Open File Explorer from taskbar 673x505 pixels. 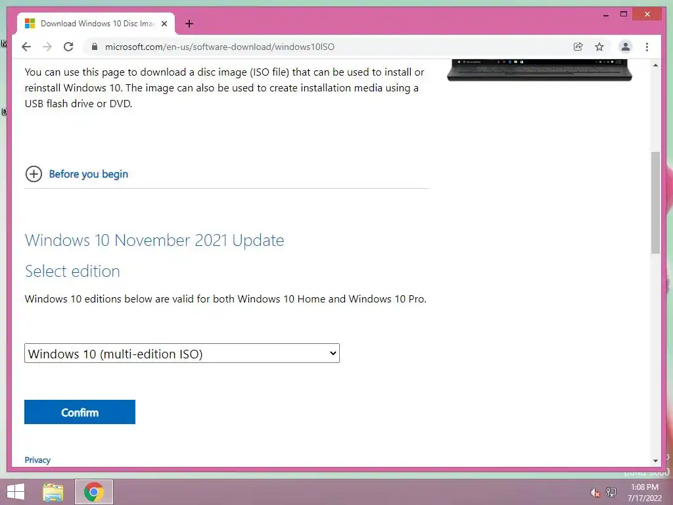coord(53,492)
